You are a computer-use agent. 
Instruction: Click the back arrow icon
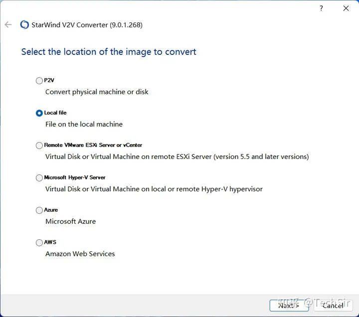pos(8,25)
